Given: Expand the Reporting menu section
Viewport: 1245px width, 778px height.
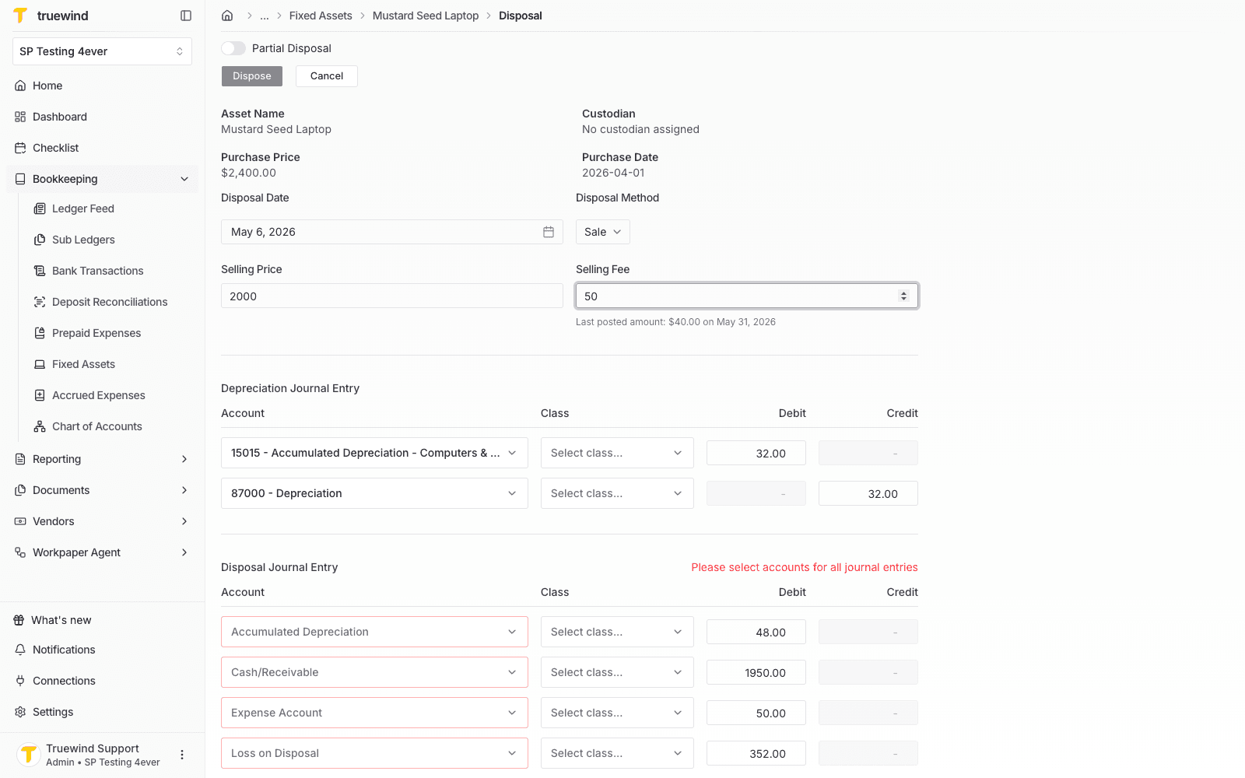Looking at the screenshot, I should click(x=102, y=459).
